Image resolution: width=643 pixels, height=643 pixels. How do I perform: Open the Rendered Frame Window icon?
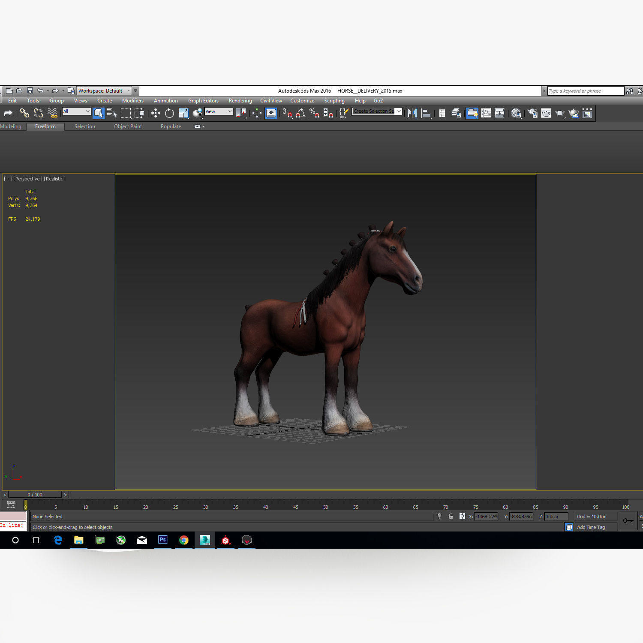tap(546, 113)
